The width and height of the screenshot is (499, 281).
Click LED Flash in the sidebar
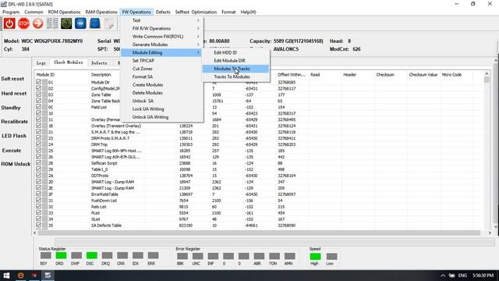[x=14, y=136]
